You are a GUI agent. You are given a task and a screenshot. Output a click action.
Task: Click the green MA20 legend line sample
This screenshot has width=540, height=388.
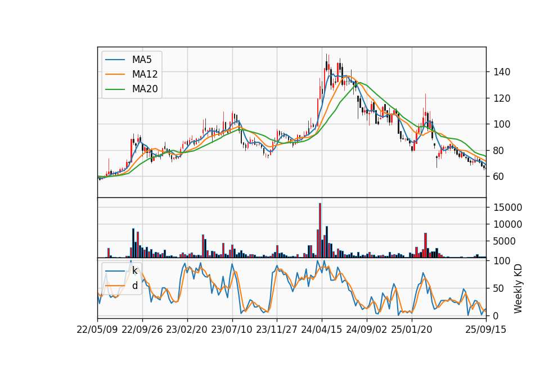click(x=115, y=89)
